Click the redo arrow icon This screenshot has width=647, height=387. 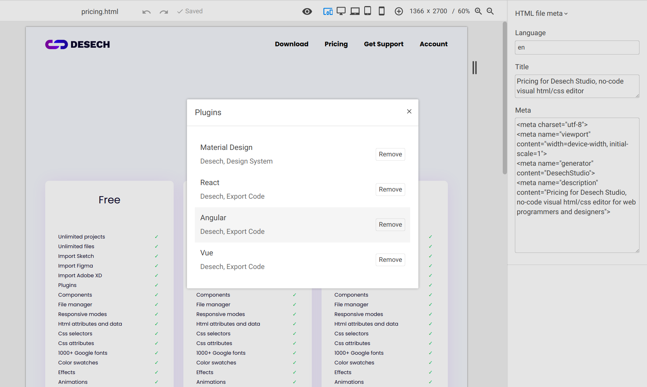click(164, 12)
